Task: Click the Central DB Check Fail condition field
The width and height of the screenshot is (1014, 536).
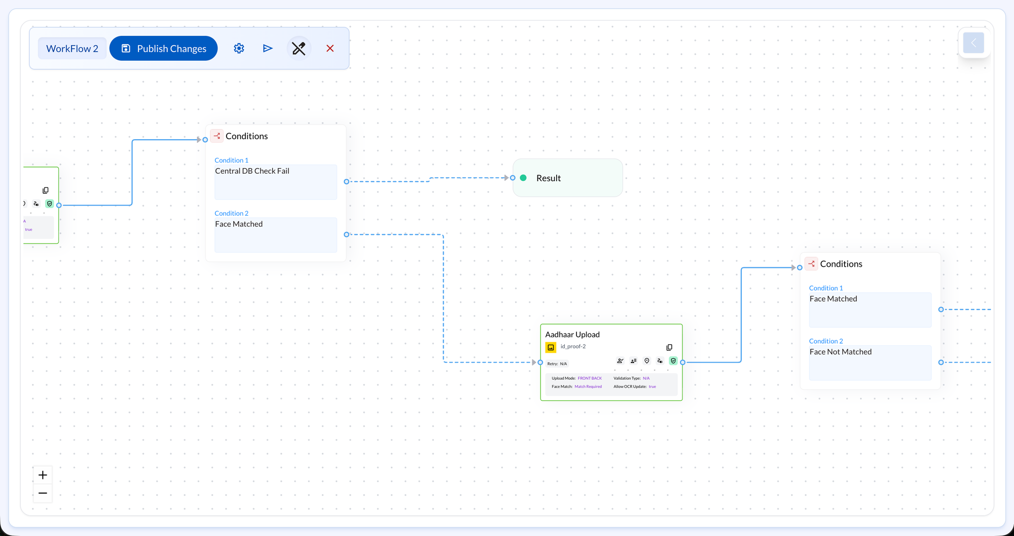Action: coord(275,182)
